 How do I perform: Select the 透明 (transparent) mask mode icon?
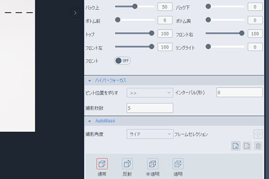tap(178, 164)
